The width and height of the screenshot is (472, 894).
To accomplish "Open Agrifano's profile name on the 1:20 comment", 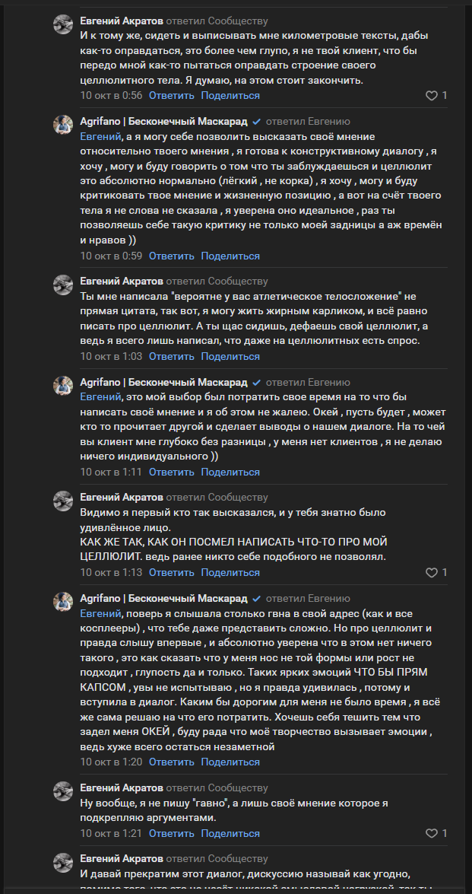I will click(164, 598).
